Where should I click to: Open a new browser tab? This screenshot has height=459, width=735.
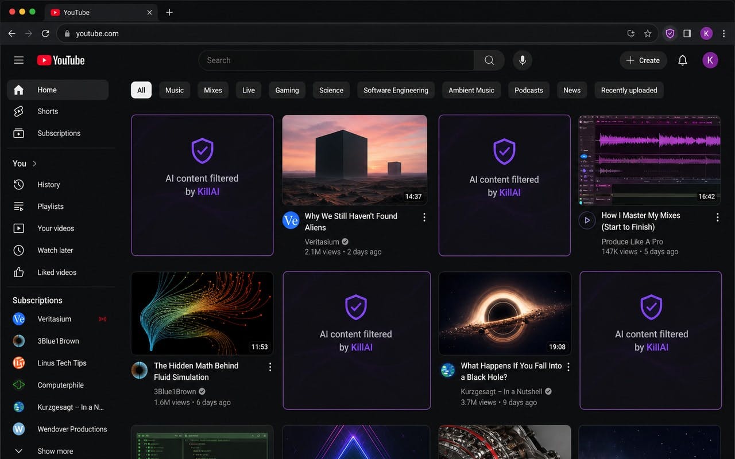click(x=169, y=12)
